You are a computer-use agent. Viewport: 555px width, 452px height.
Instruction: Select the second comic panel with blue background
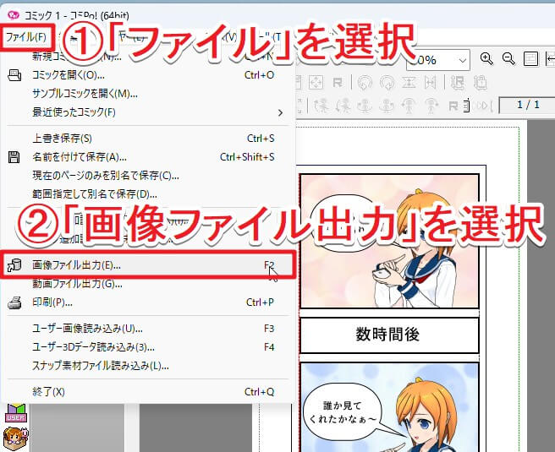[x=389, y=407]
